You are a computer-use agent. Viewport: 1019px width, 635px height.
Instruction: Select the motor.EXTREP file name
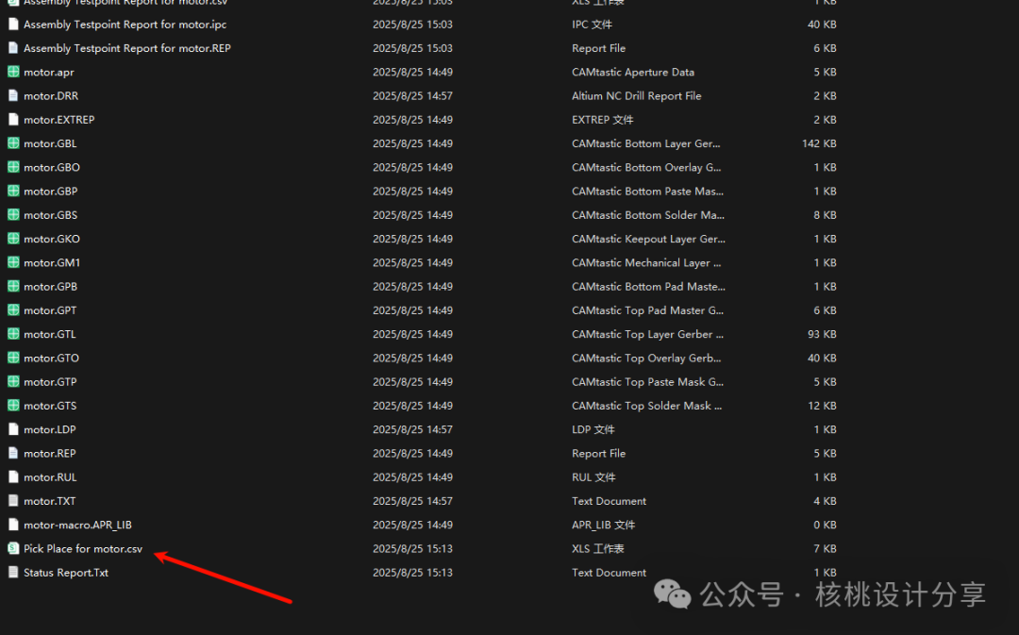(58, 120)
